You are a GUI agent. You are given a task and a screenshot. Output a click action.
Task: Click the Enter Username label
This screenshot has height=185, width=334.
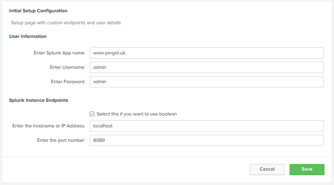point(67,67)
